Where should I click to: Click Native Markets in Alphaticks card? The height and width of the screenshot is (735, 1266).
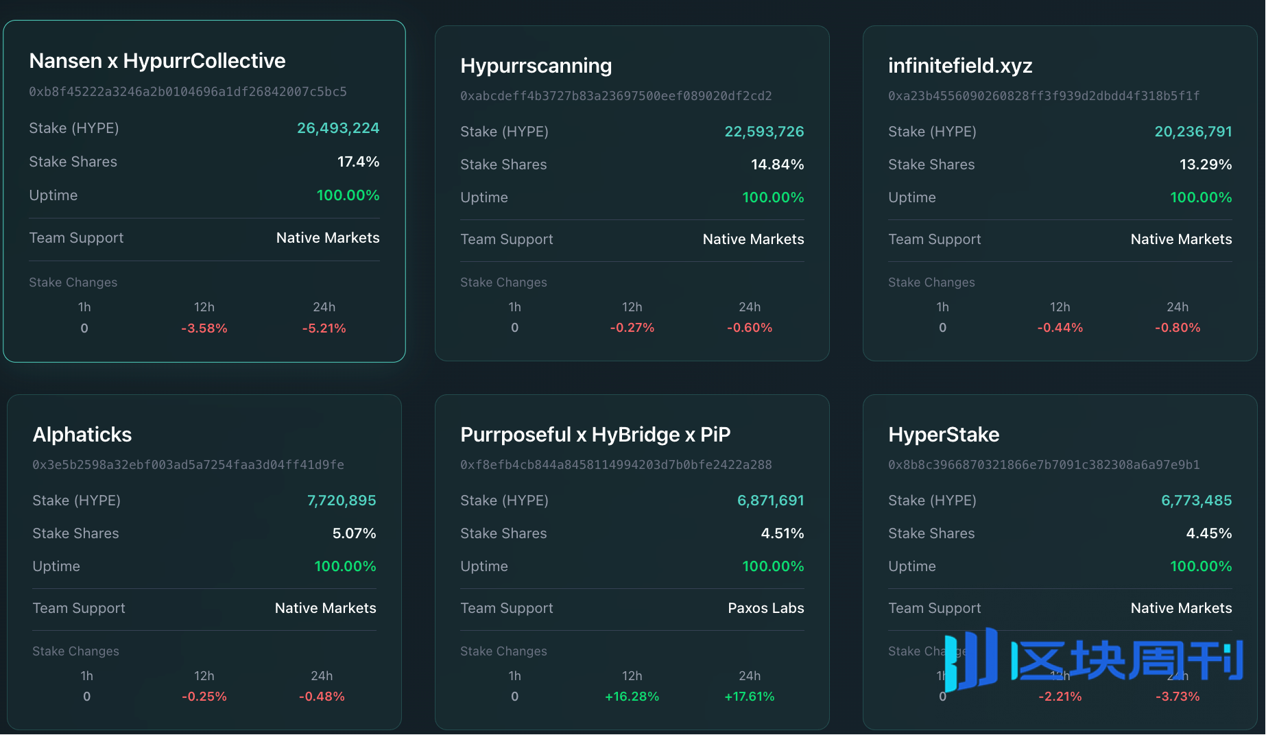click(325, 608)
